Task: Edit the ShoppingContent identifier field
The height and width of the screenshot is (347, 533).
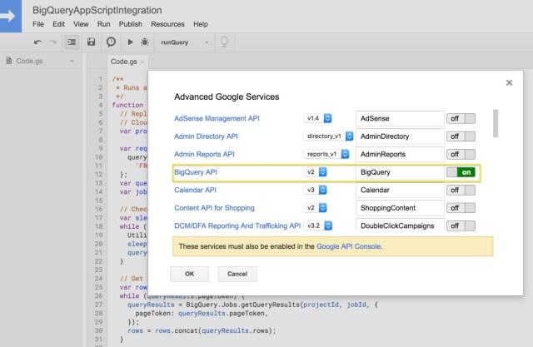Action: click(400, 208)
